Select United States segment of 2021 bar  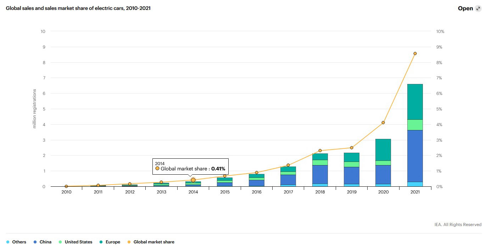pyautogui.click(x=415, y=125)
